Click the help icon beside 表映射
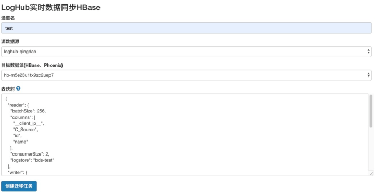Image resolution: width=375 pixels, height=192 pixels. [18, 88]
